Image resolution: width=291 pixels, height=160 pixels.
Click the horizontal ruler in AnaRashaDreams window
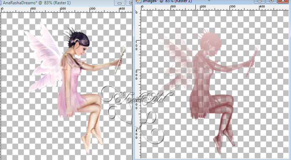click(66, 10)
